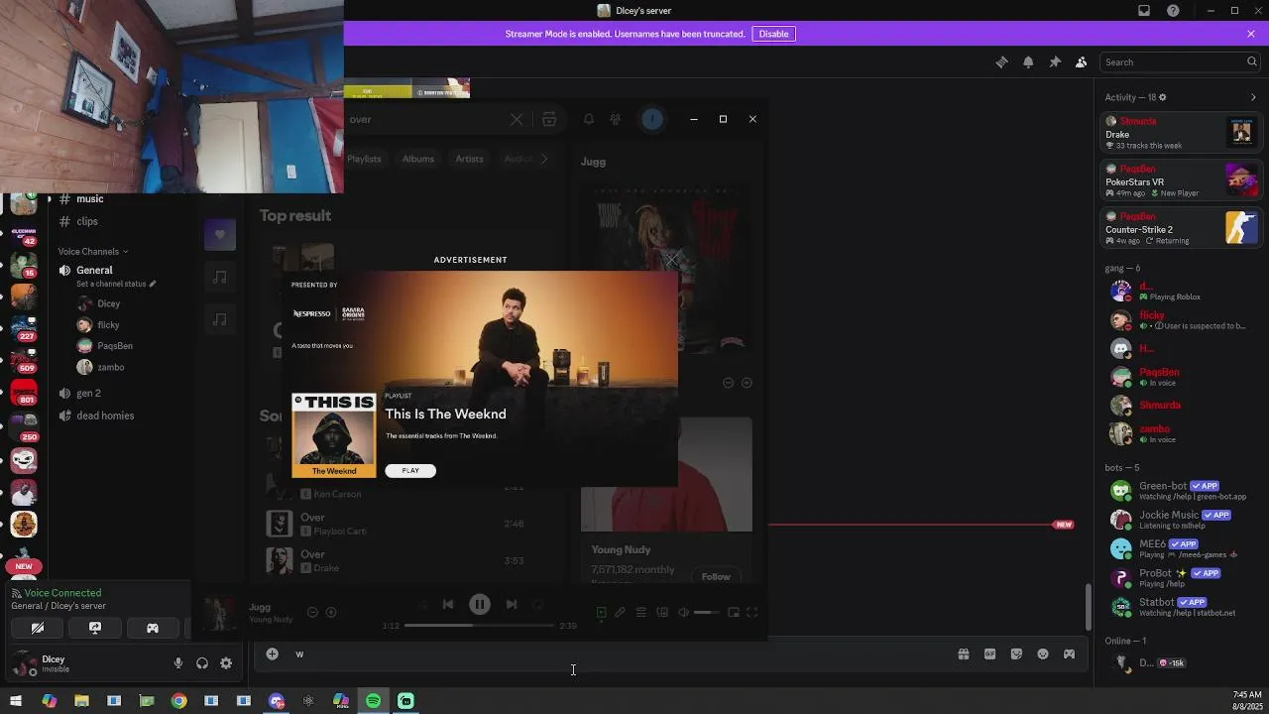Seek on Spotify song progress bar
The image size is (1269, 714).
coord(479,626)
